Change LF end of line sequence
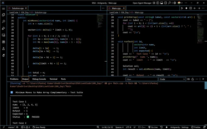207x129 pixels. 135,127
